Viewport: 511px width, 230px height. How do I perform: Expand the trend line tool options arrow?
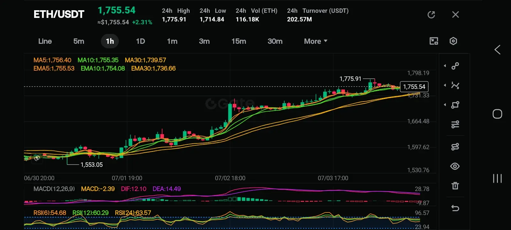pos(445,66)
